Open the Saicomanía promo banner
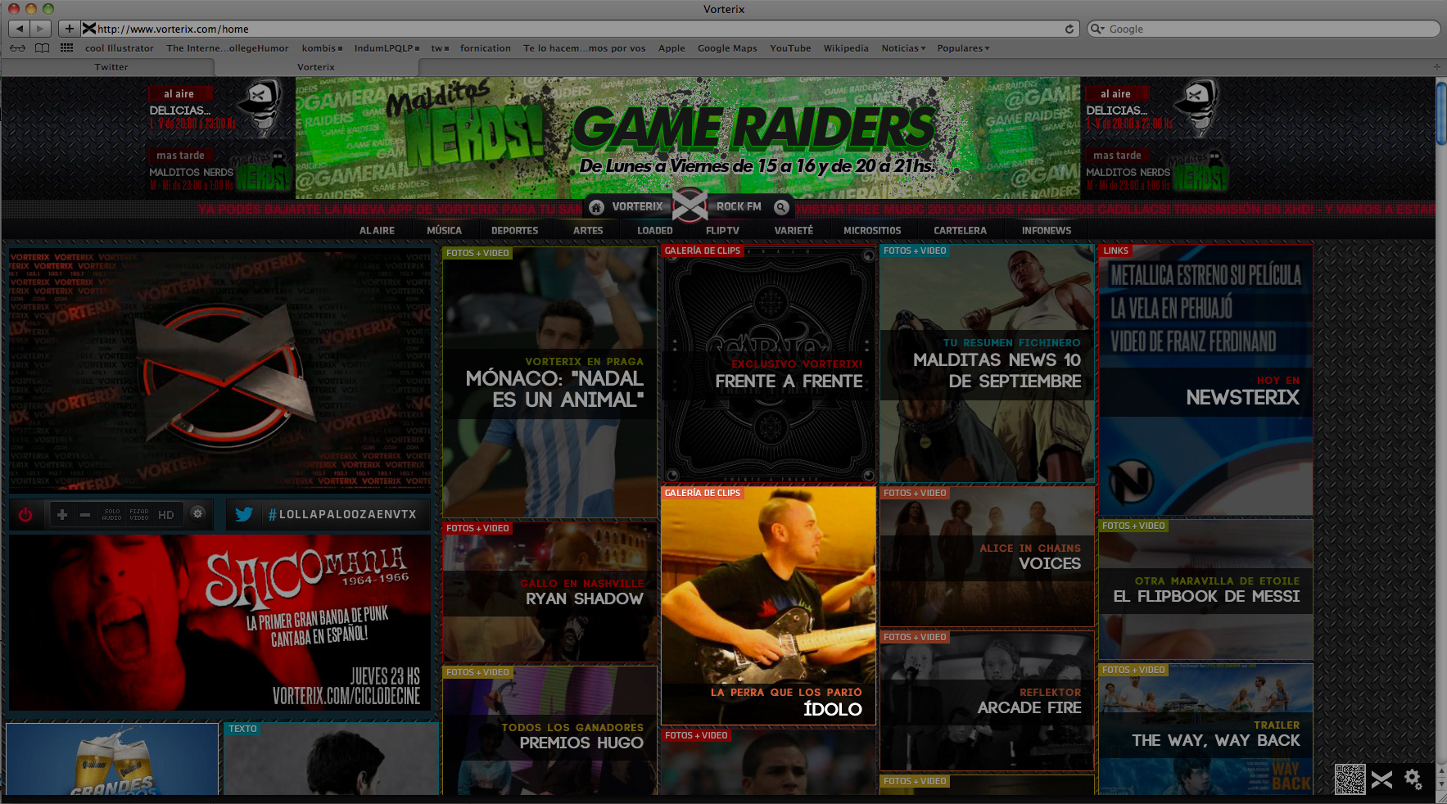 [x=219, y=622]
